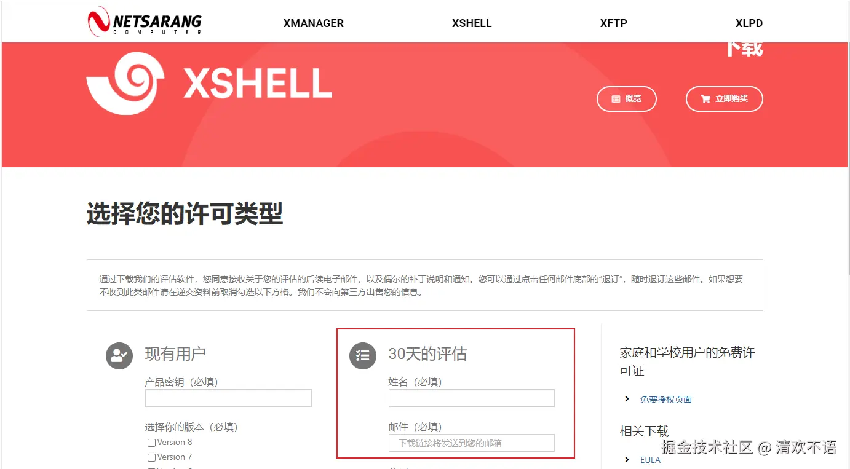Screen dimensions: 850x469
Task: Focus the 邮件 email input field
Action: [x=472, y=443]
